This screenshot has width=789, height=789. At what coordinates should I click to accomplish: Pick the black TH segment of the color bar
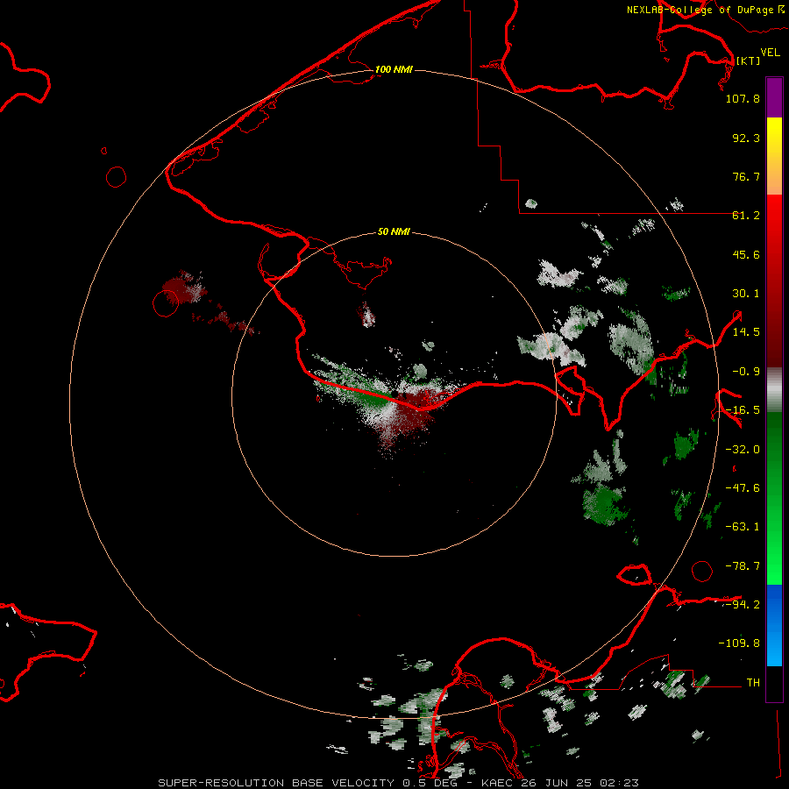point(774,684)
